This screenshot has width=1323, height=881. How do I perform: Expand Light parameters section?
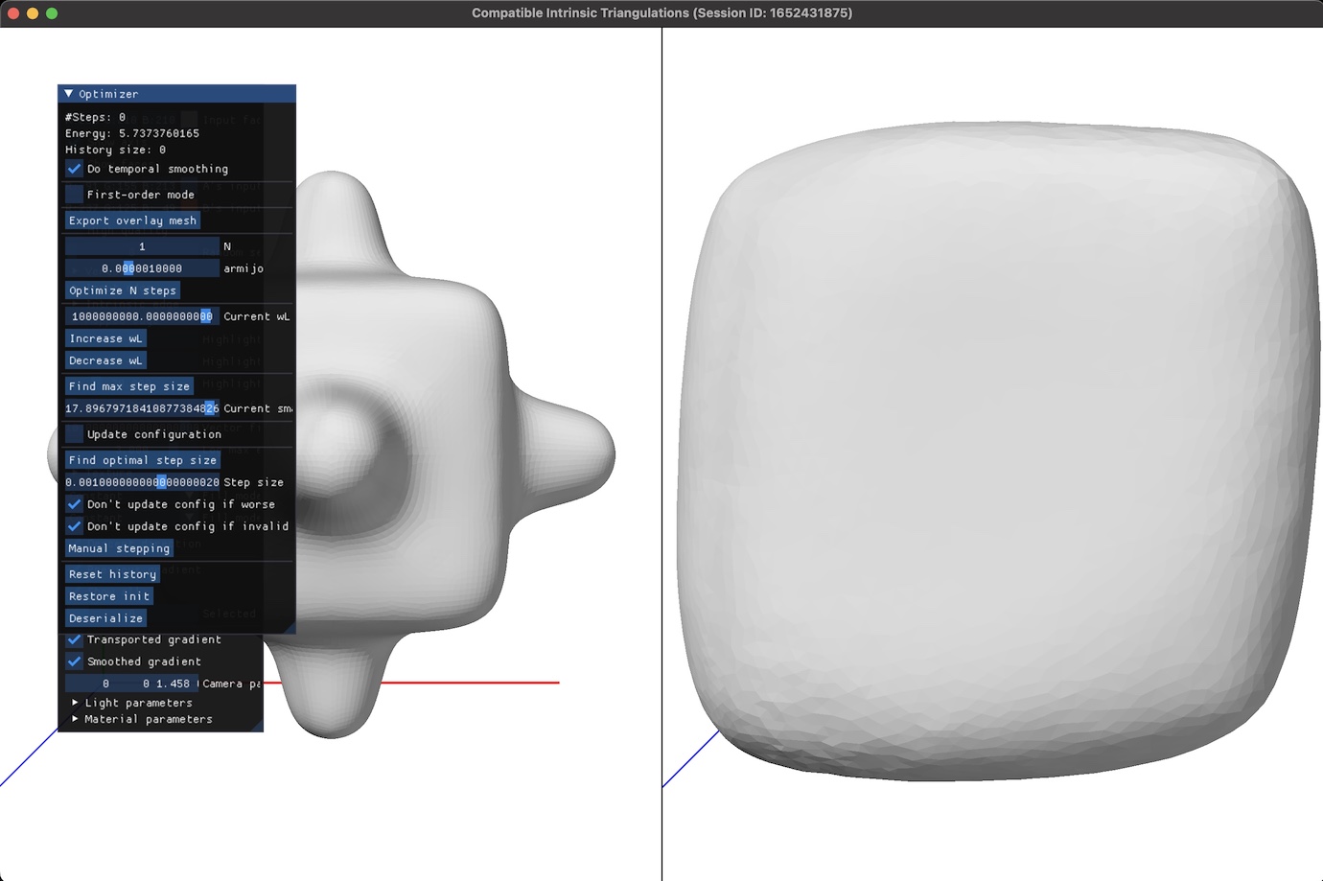coord(75,703)
